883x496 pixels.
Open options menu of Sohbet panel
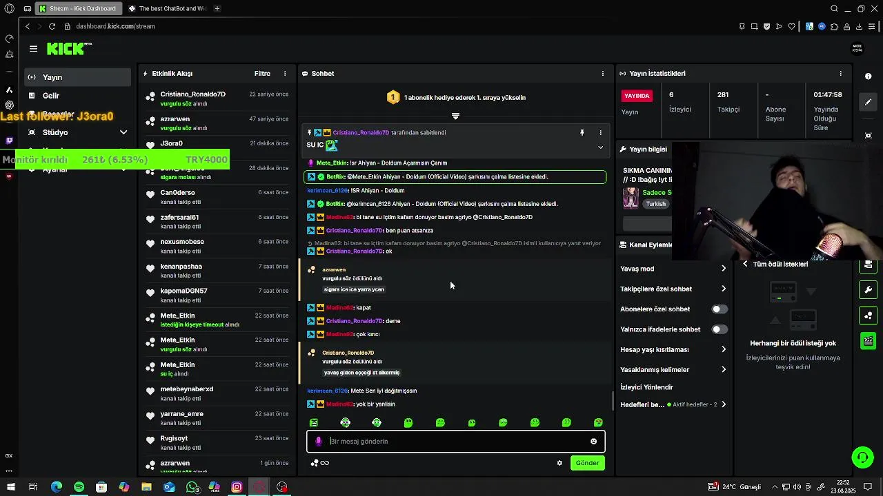click(603, 73)
